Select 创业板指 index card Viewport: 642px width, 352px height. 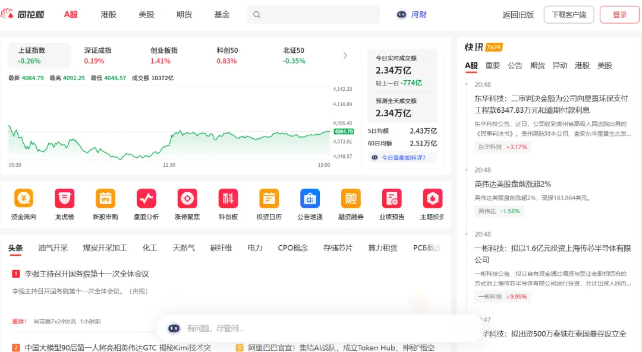click(x=164, y=55)
